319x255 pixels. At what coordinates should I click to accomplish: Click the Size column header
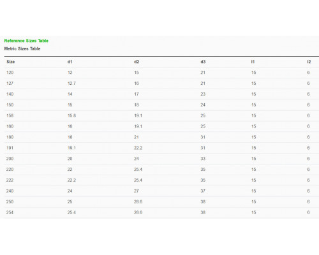tap(11, 62)
